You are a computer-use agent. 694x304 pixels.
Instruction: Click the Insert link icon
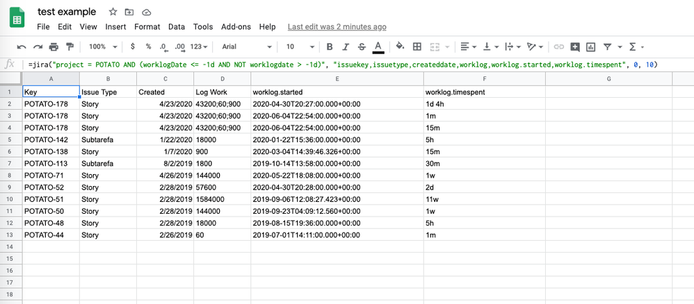click(x=559, y=47)
